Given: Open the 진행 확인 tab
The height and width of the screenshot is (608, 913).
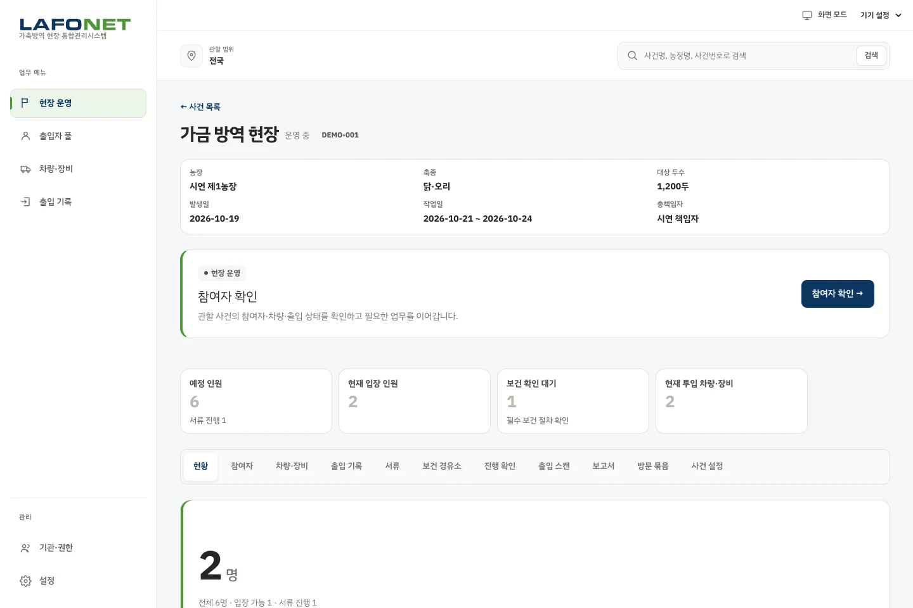Looking at the screenshot, I should tap(500, 467).
